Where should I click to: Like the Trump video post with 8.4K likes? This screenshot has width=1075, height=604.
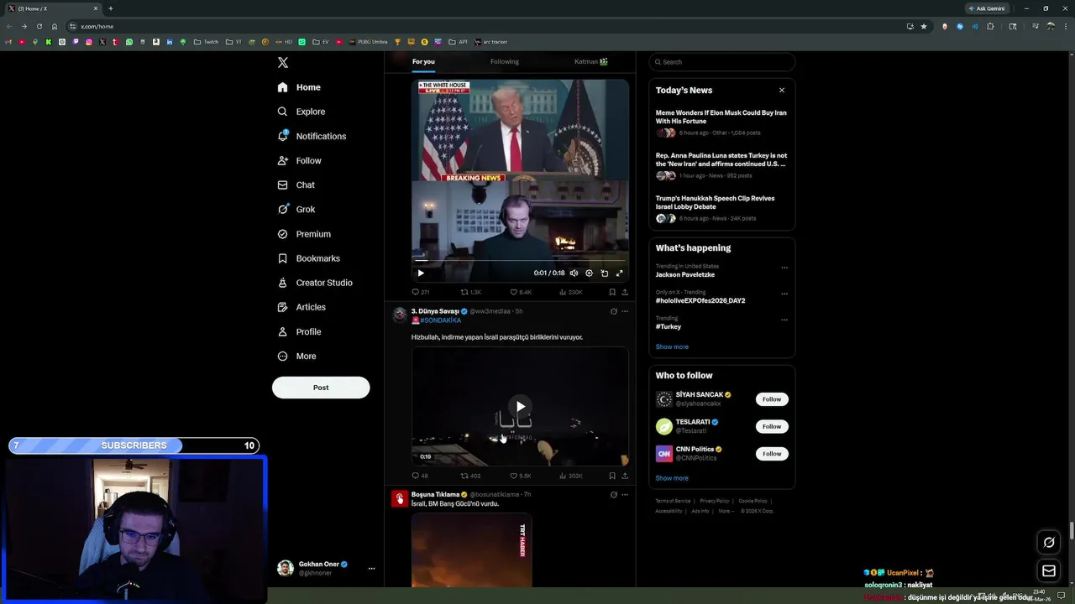[521, 292]
